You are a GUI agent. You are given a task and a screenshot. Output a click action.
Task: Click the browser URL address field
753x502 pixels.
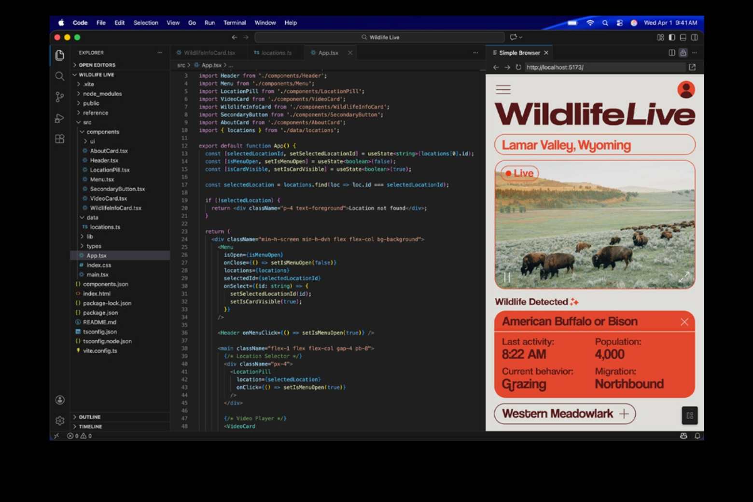click(603, 68)
